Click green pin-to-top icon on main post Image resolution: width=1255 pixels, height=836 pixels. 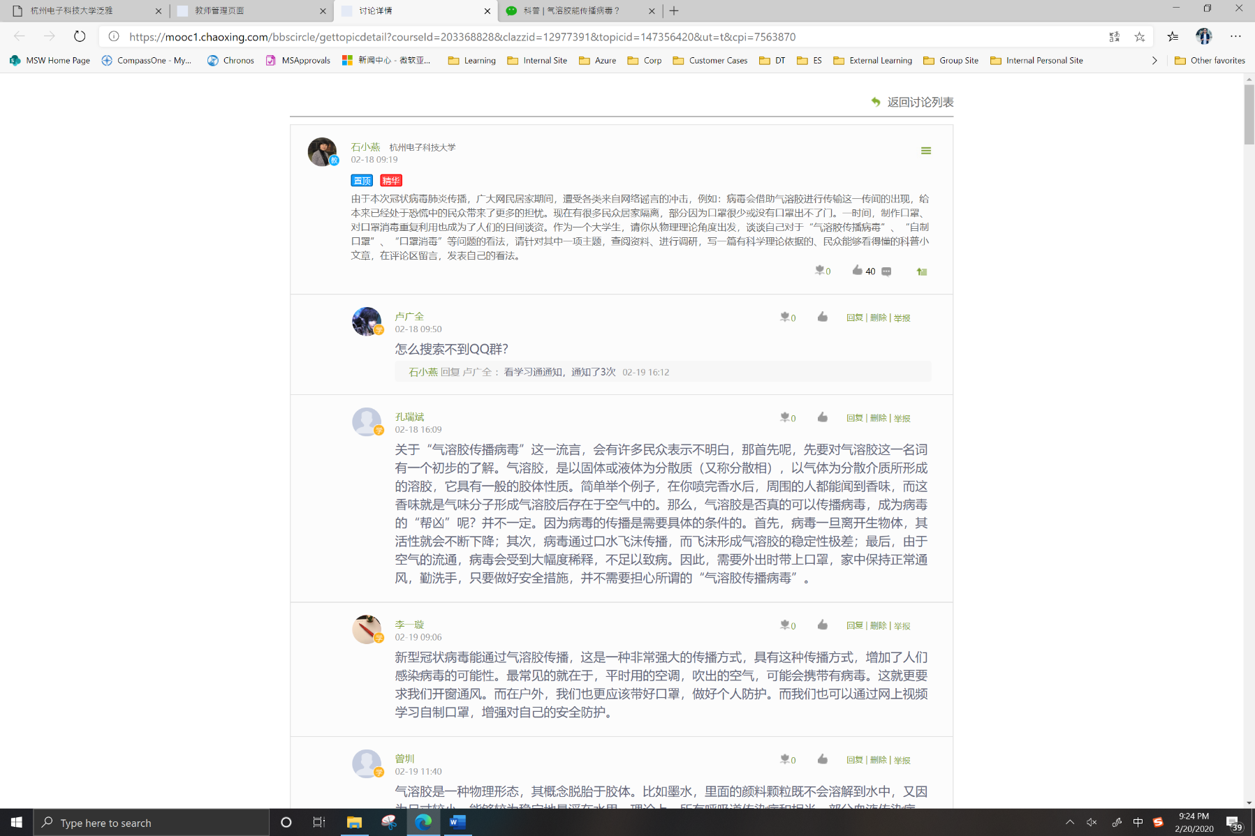(922, 271)
